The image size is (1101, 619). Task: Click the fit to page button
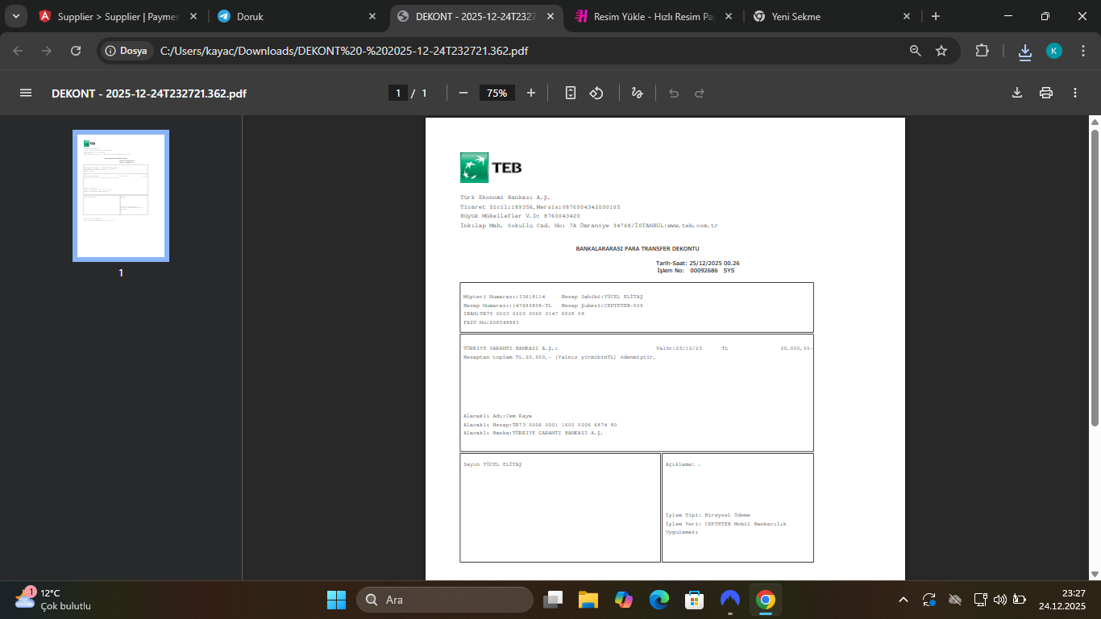[x=571, y=93]
